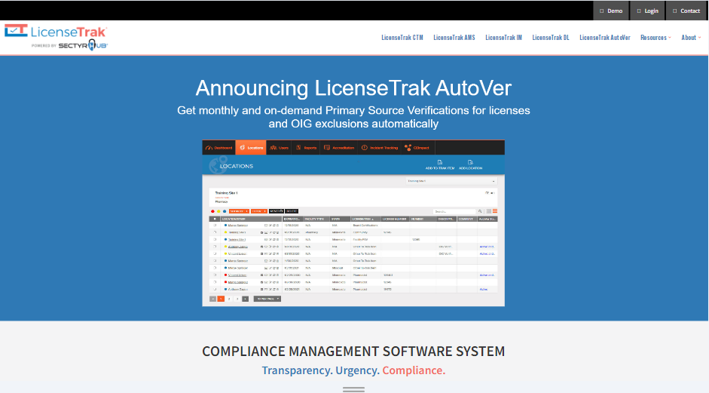709x393 pixels.
Task: Go to LicenseTrak AMS page
Action: point(454,38)
